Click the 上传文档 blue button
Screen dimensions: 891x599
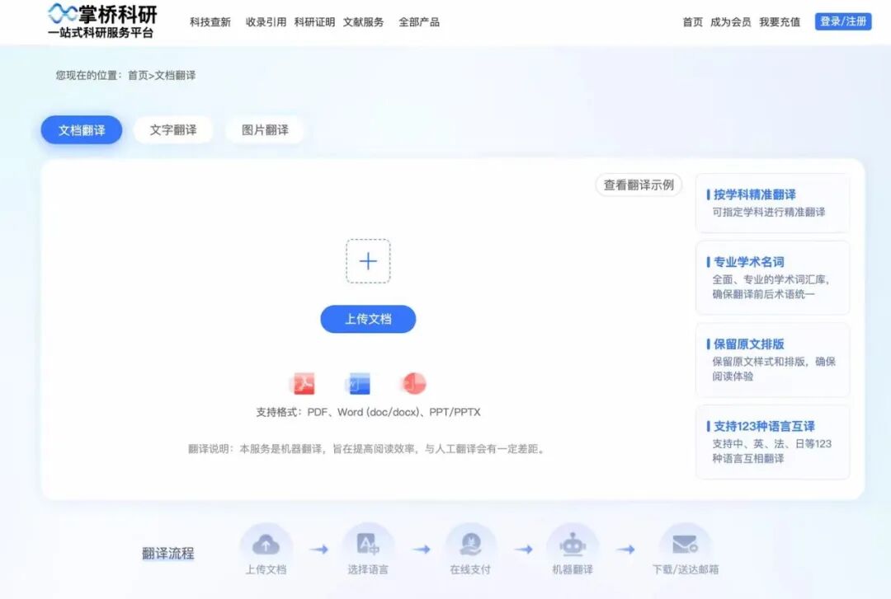pyautogui.click(x=368, y=320)
